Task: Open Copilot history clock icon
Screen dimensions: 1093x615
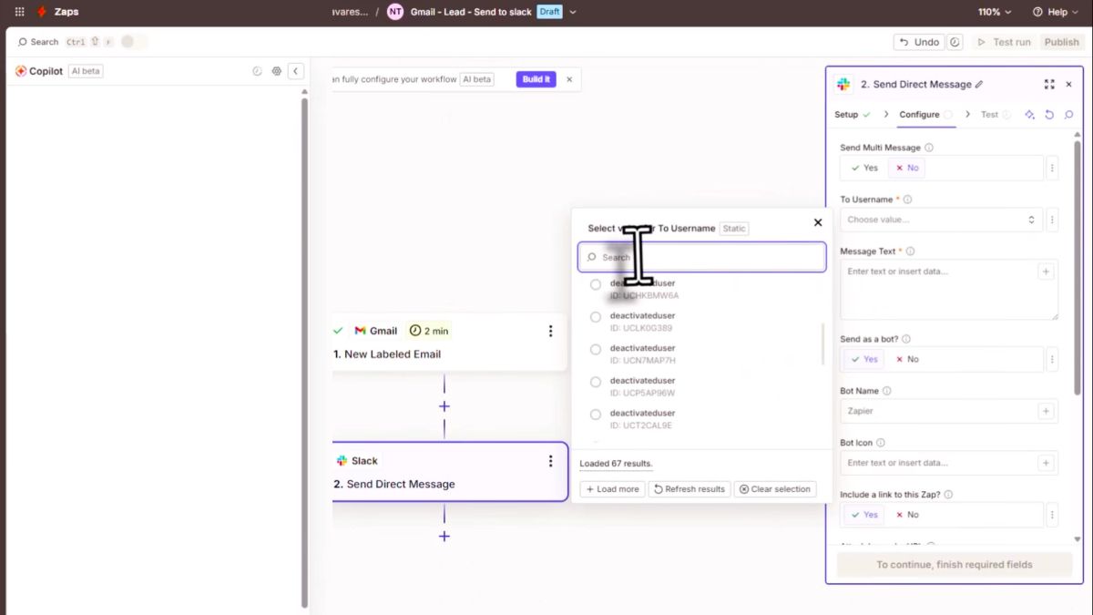Action: point(257,71)
